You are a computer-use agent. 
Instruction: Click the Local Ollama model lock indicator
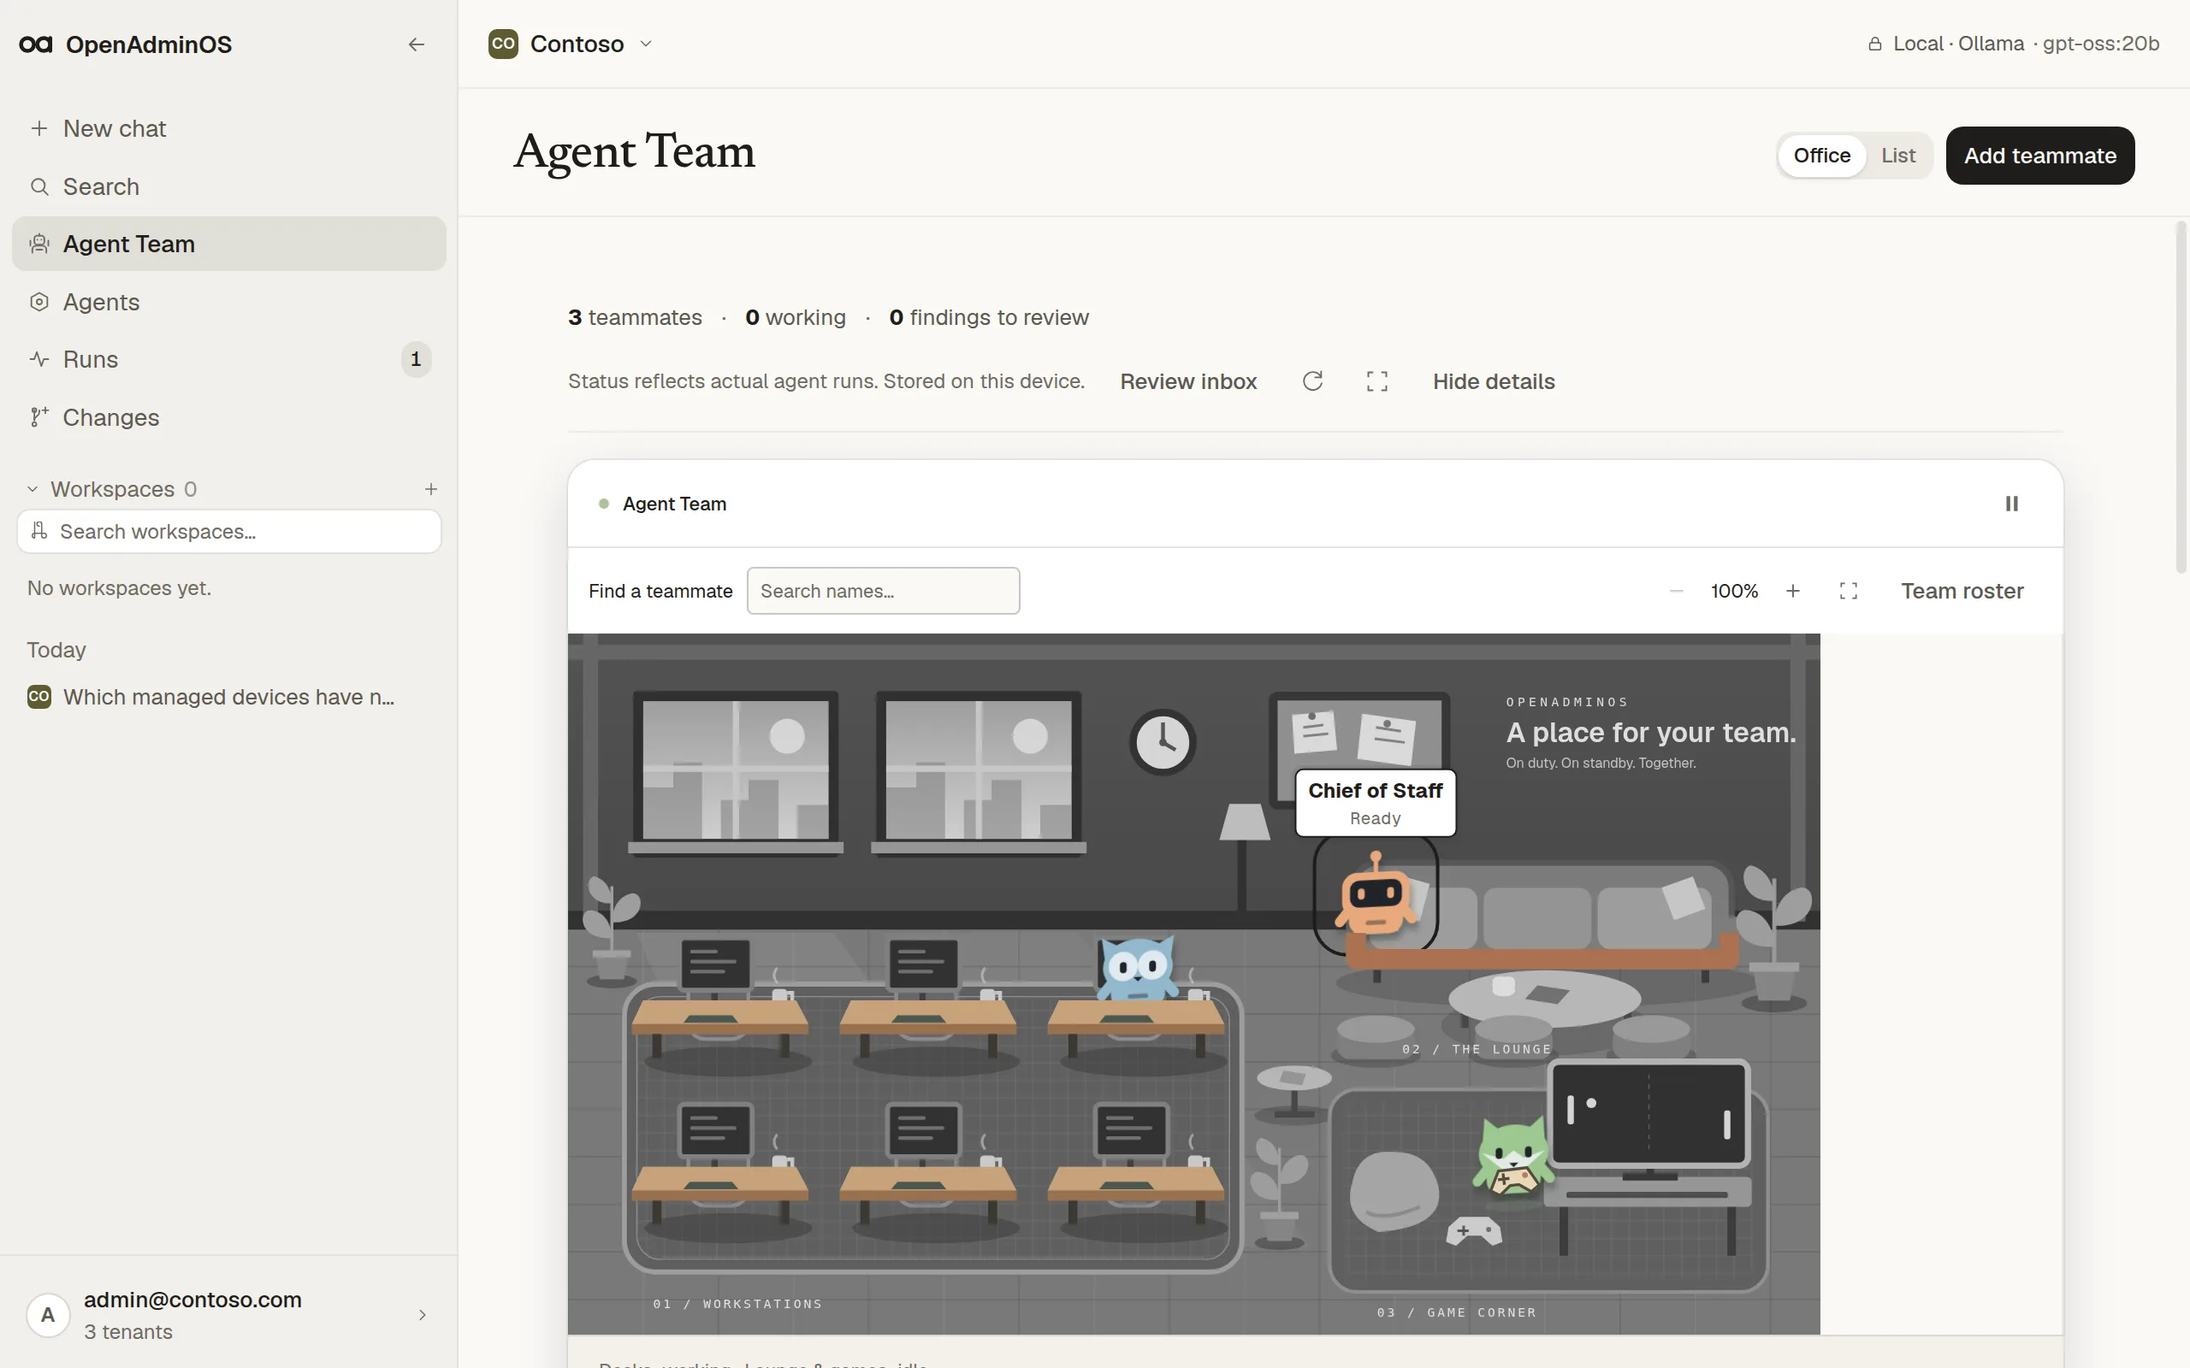click(x=2014, y=44)
